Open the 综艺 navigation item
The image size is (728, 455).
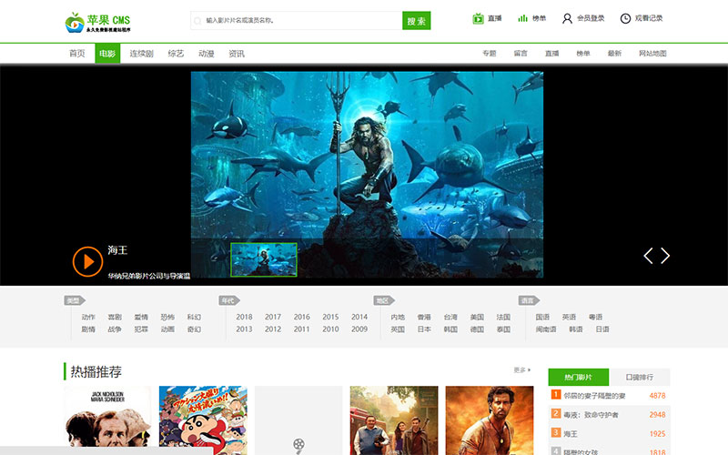[176, 54]
